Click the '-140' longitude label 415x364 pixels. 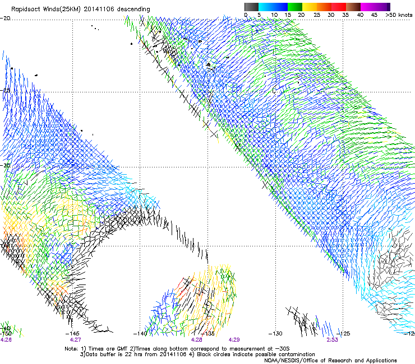pos(140,333)
